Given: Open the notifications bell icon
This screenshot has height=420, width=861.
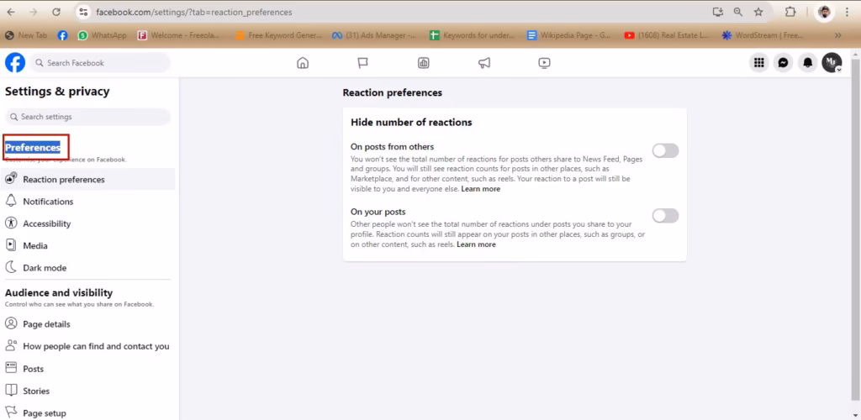Looking at the screenshot, I should point(808,63).
